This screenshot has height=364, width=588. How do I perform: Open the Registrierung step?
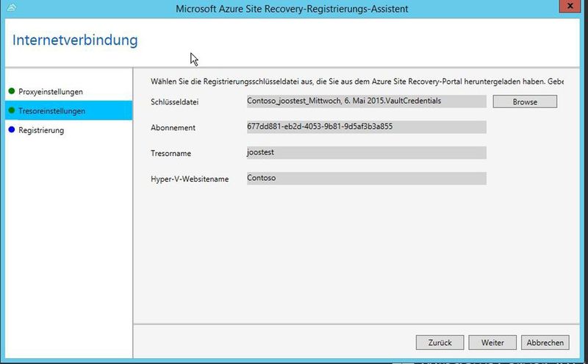(x=41, y=130)
